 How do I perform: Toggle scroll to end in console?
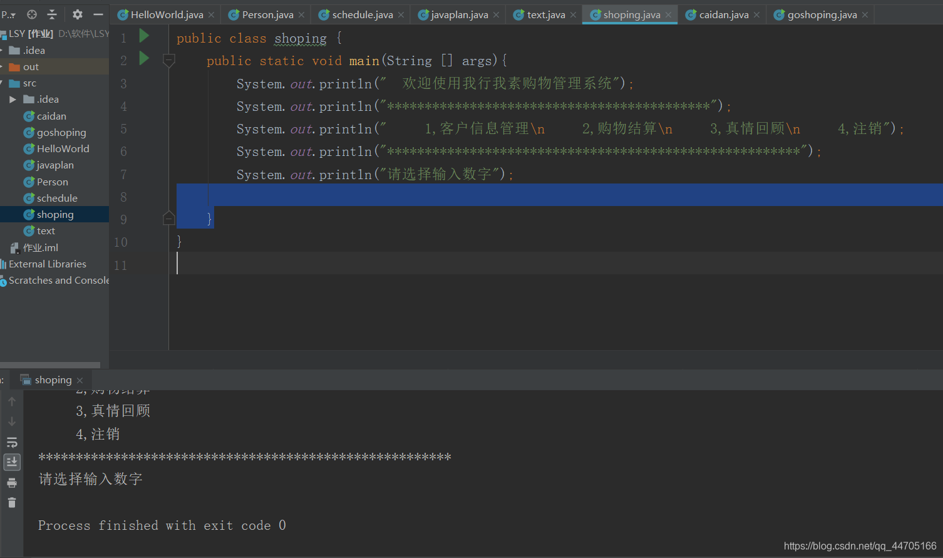point(12,462)
